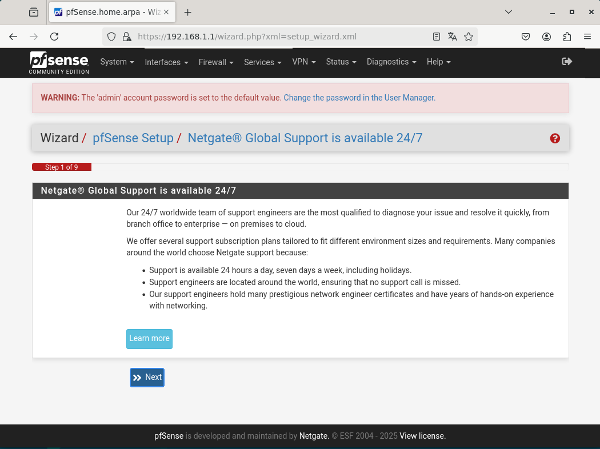This screenshot has width=600, height=449.
Task: Click the paragraph starting 'We offer several support'
Action: [341, 247]
